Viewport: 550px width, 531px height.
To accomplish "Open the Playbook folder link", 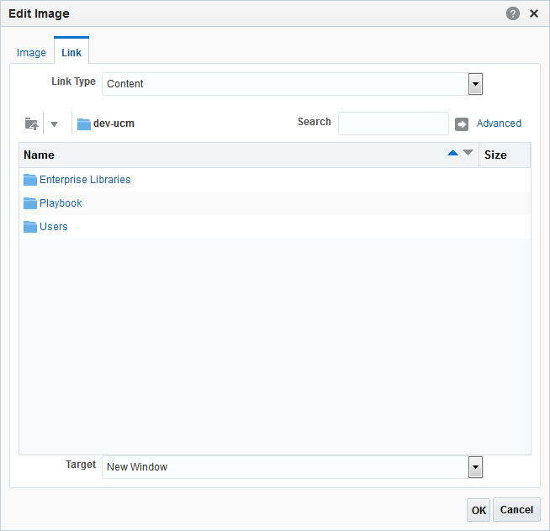I will [61, 203].
